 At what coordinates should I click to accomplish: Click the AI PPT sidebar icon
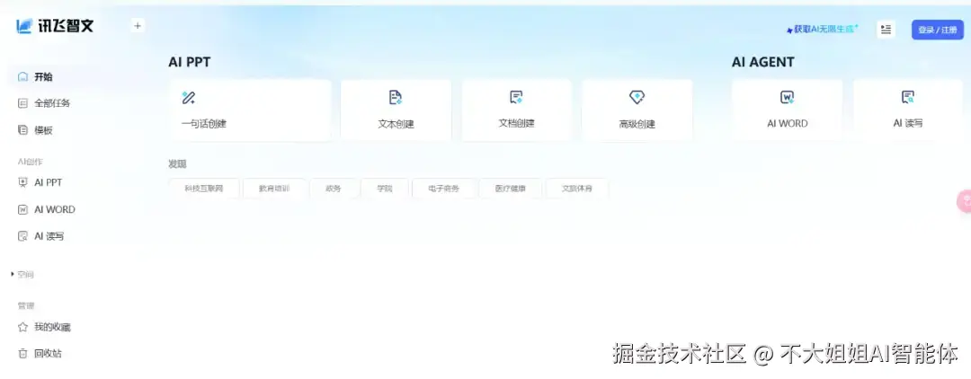(22, 182)
